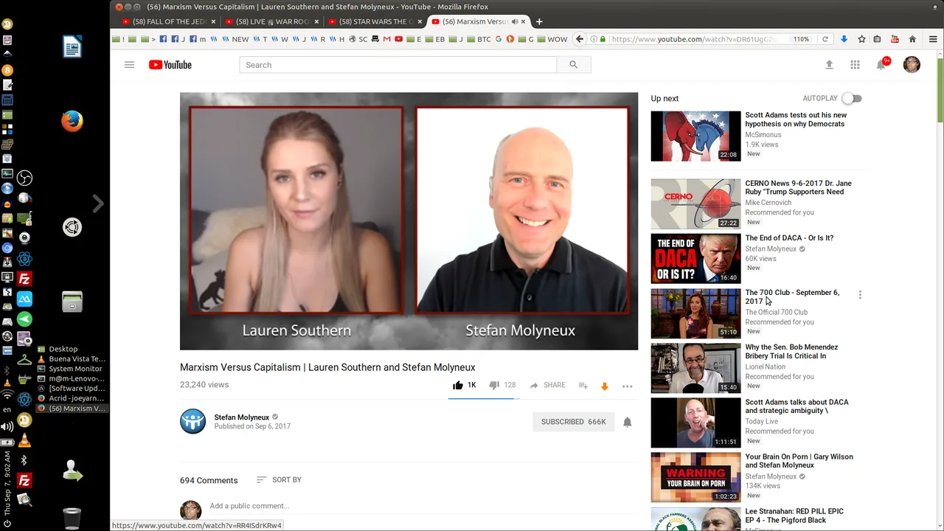Switch to LIVE WAR ROOM tab
This screenshot has width=944, height=531.
click(x=271, y=21)
